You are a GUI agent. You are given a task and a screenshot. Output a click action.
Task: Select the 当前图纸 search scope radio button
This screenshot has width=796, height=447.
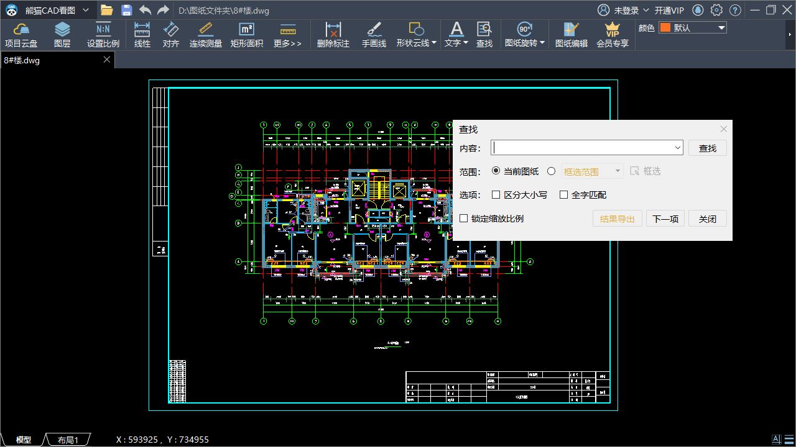pos(496,171)
